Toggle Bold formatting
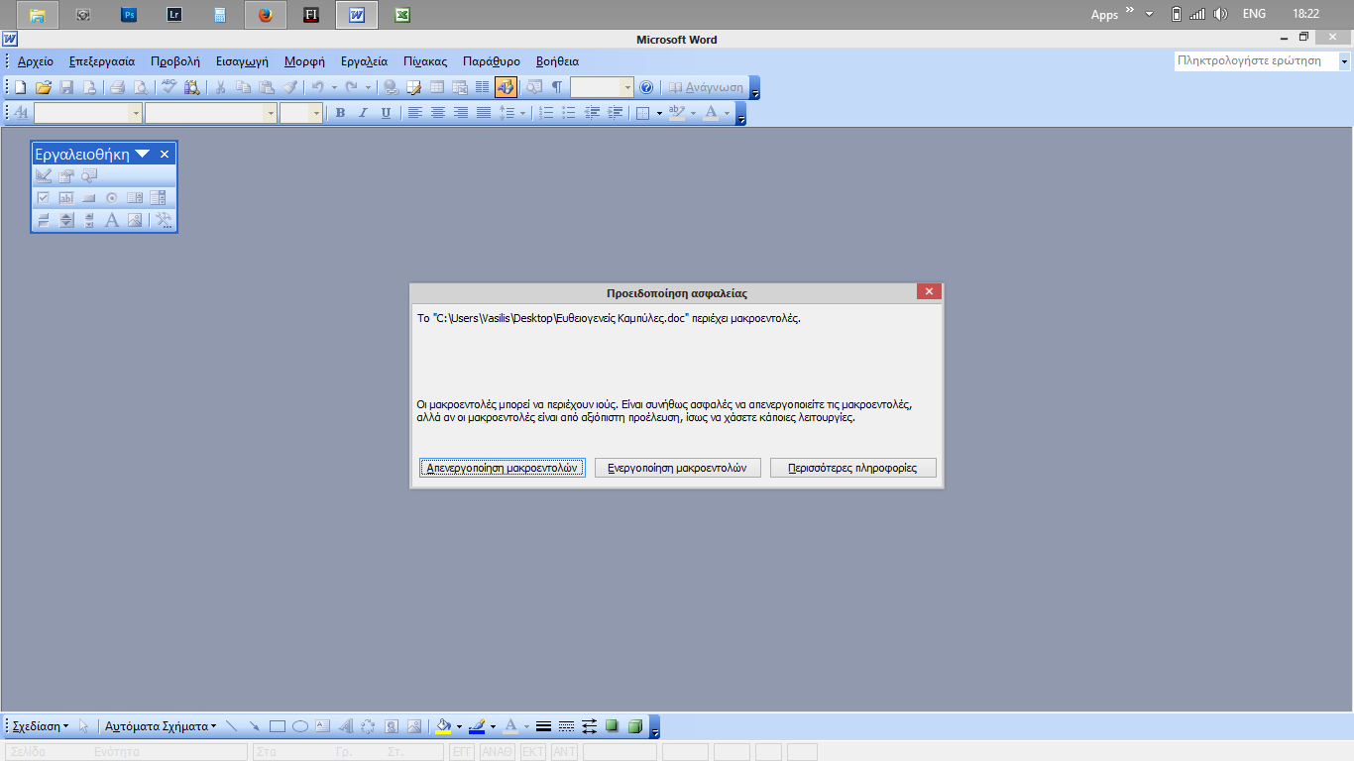Viewport: 1354px width, 761px height. tap(340, 113)
